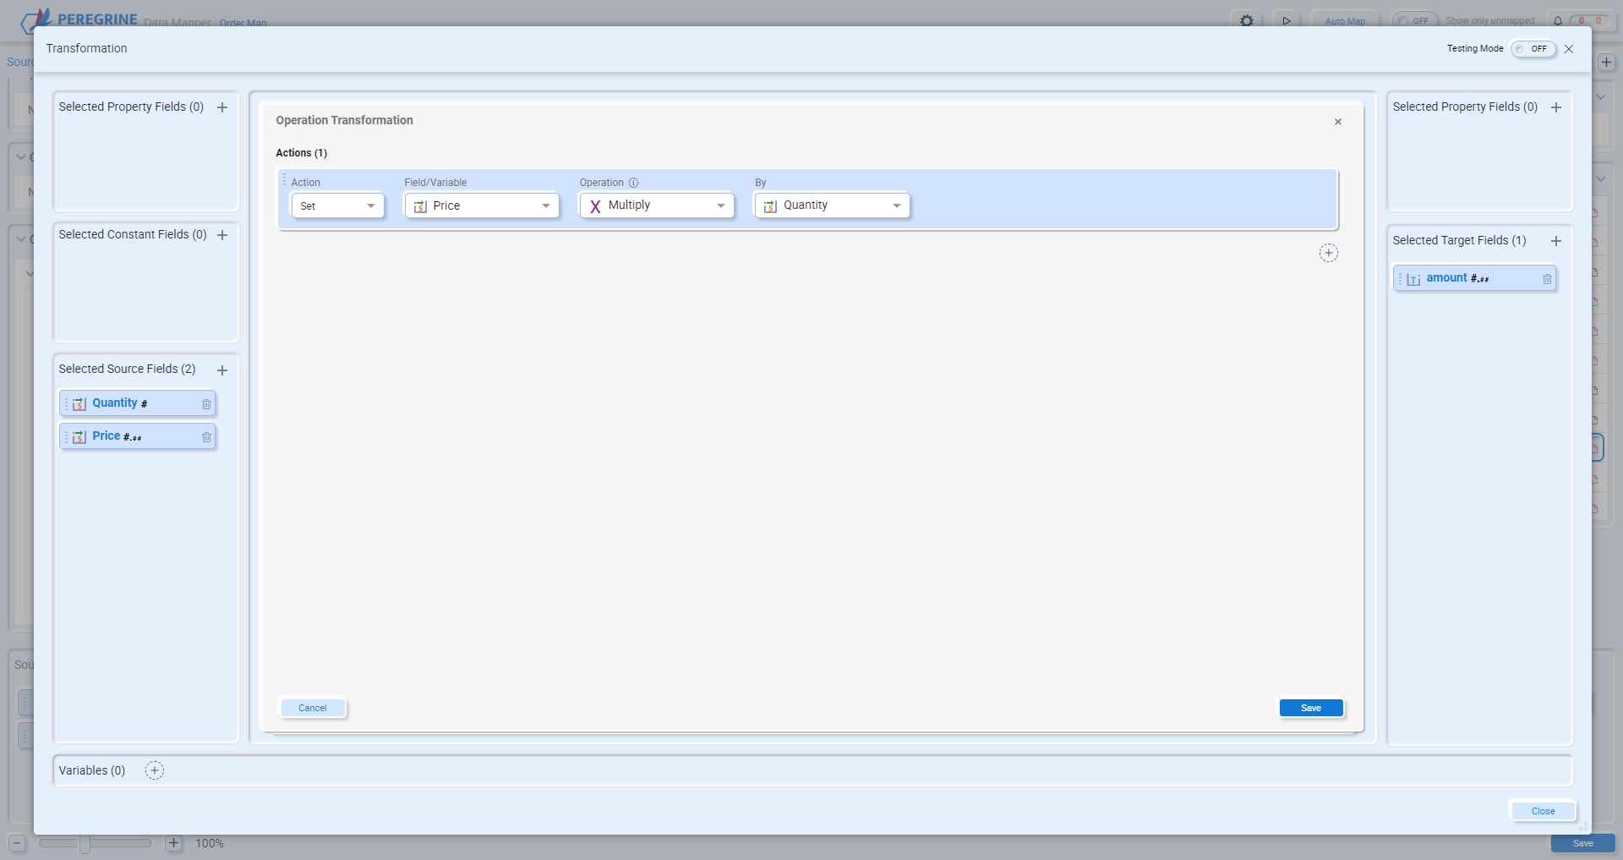Add a new variable

click(155, 770)
